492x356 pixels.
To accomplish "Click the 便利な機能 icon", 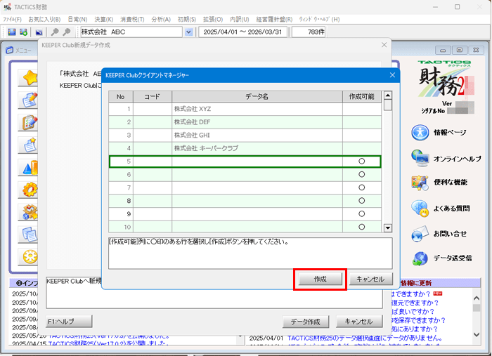I will (x=420, y=183).
